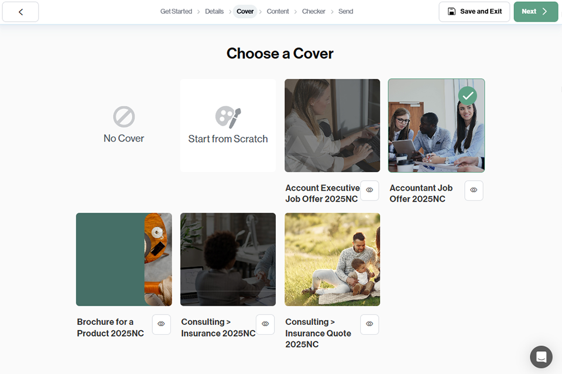Image resolution: width=562 pixels, height=374 pixels.
Task: Preview Accountant Job Offer cover with eye icon
Action: click(474, 190)
